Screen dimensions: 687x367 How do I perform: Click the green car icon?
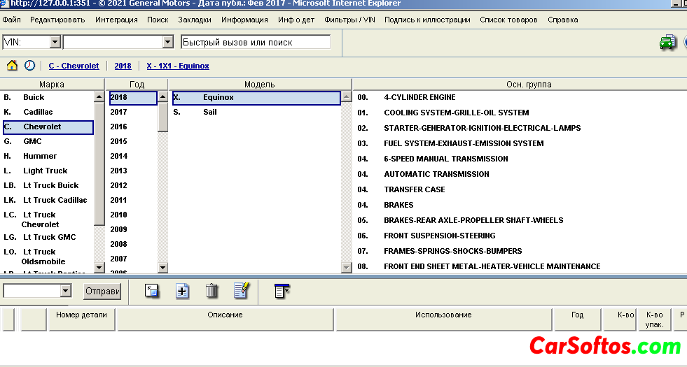coord(667,43)
